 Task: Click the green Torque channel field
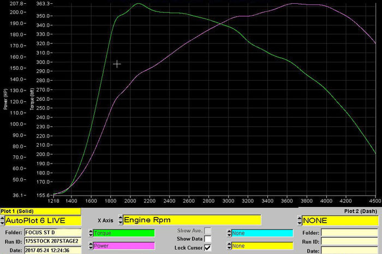[x=123, y=233]
